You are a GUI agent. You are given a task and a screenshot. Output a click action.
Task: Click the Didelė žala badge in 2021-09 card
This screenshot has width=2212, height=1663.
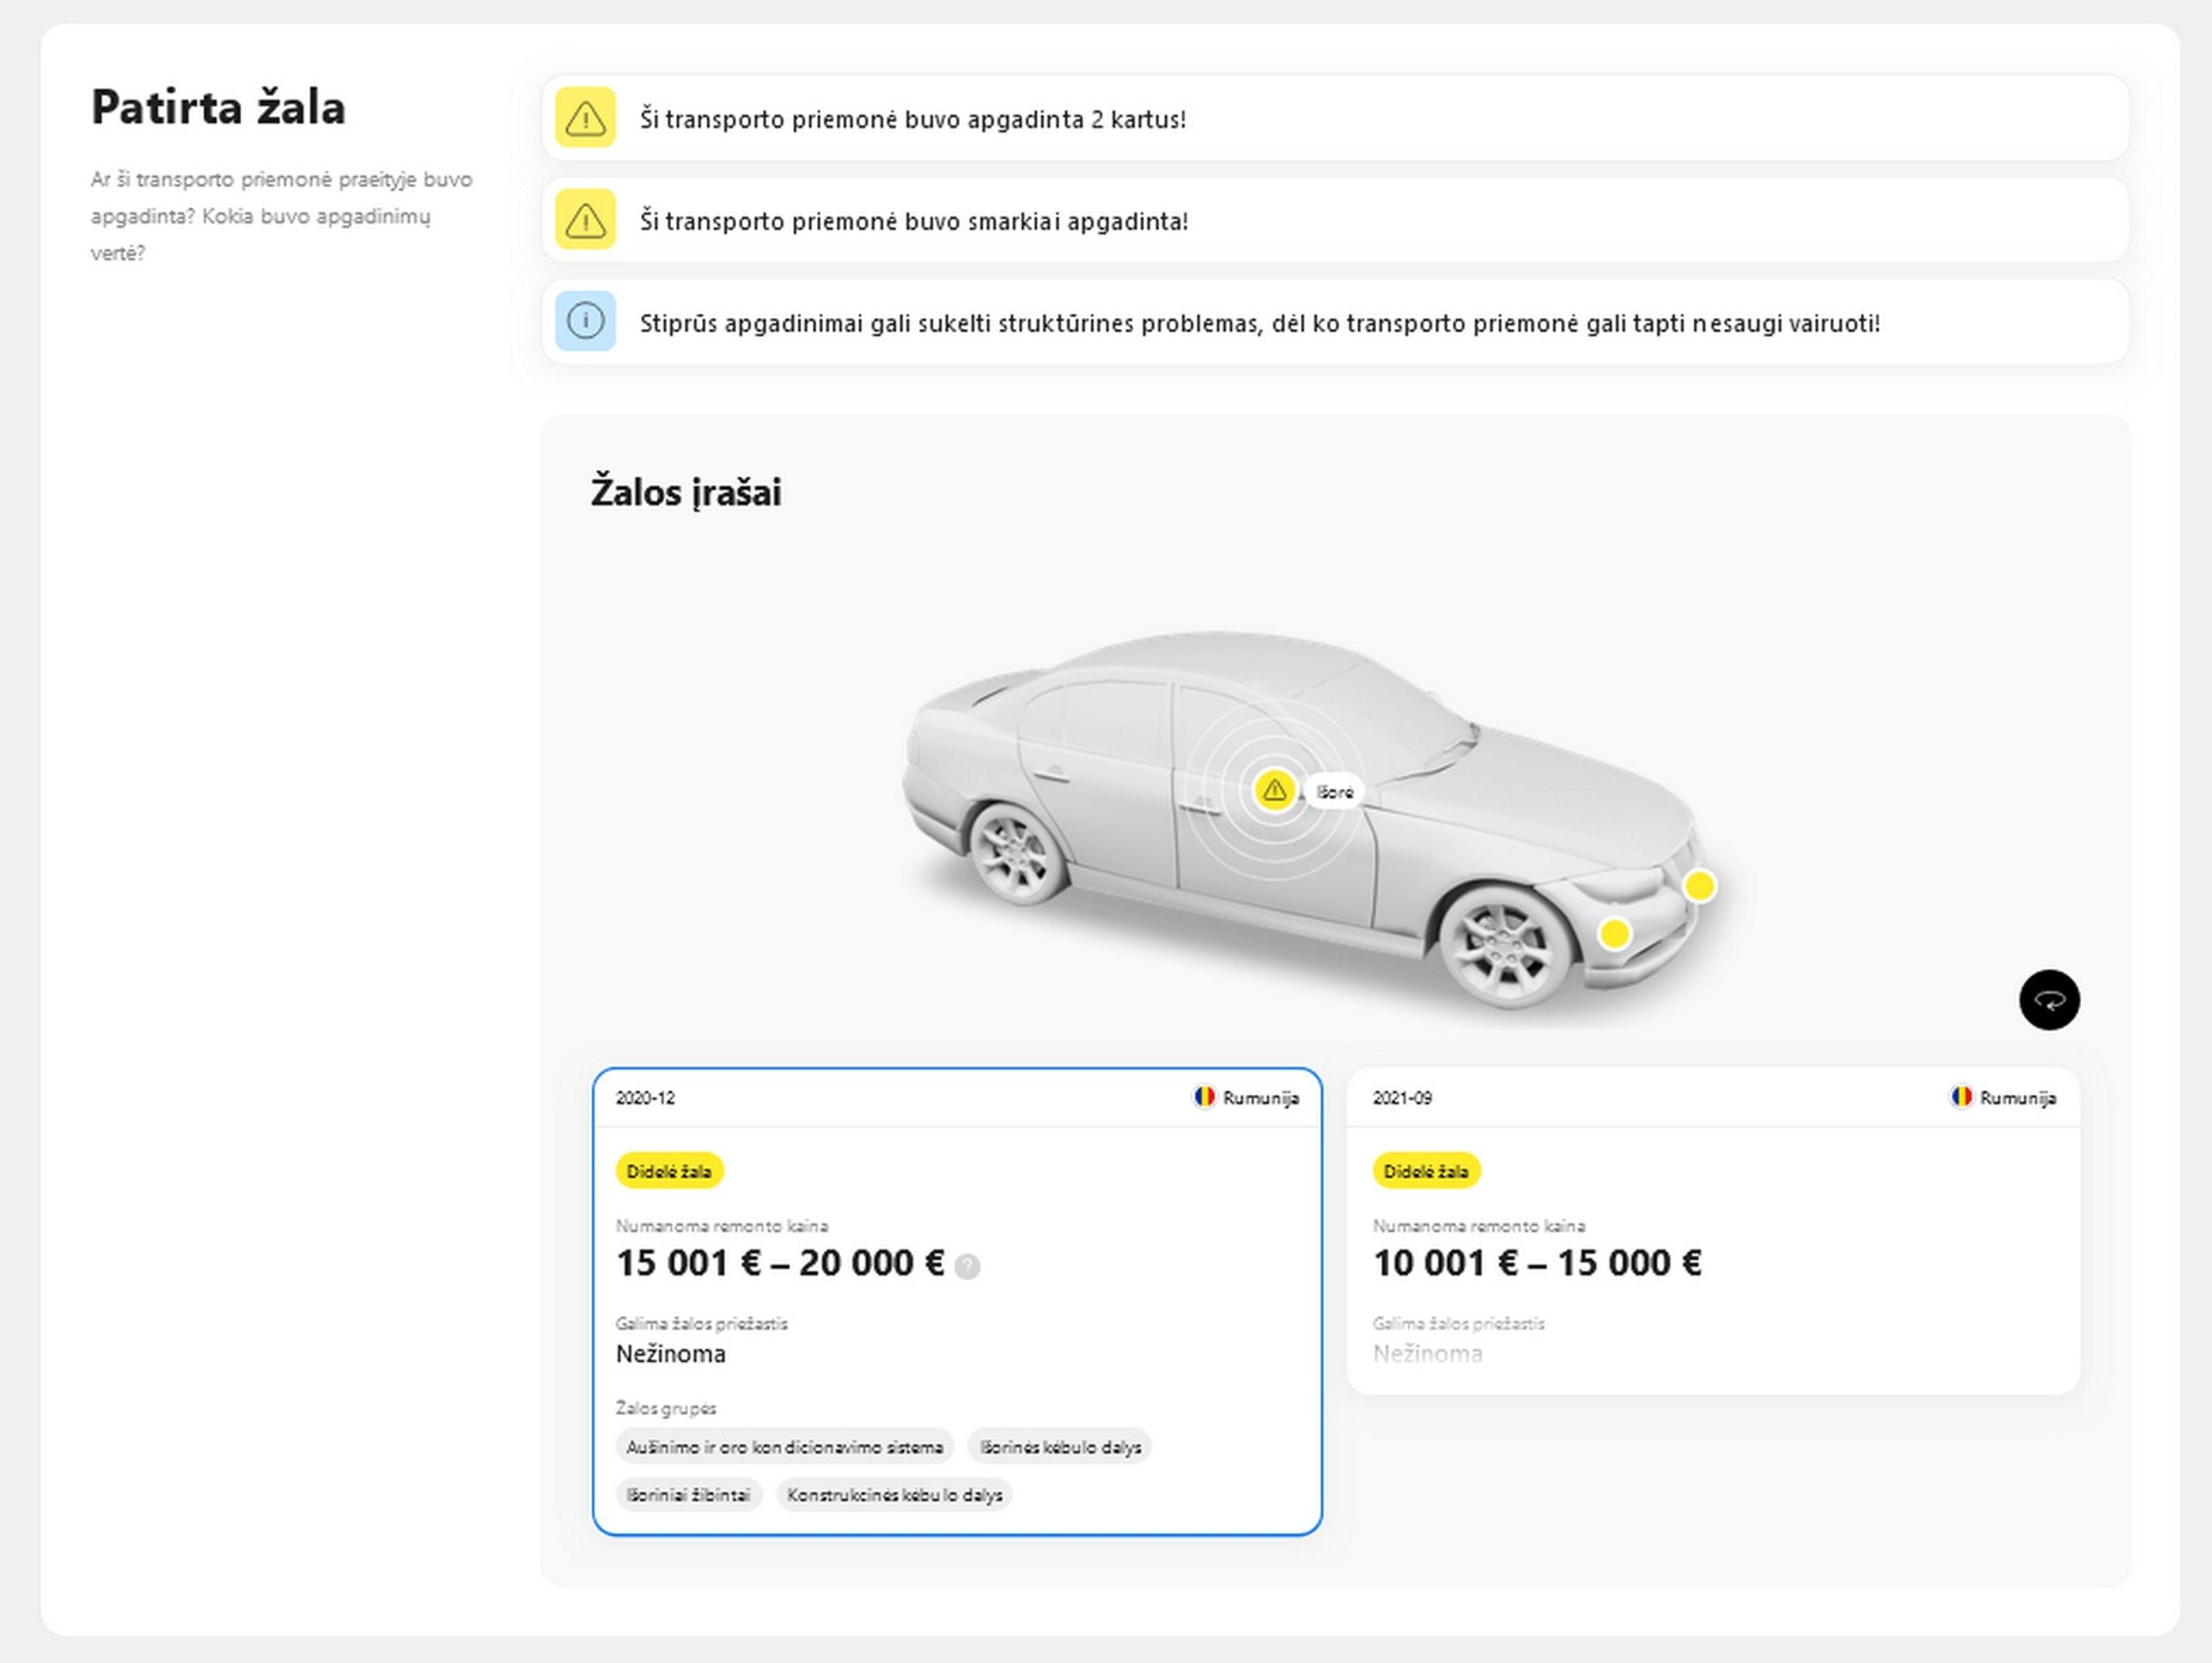tap(1425, 1171)
